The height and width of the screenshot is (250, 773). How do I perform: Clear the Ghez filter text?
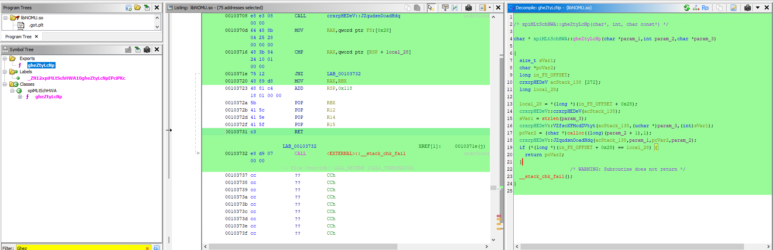pos(147,248)
